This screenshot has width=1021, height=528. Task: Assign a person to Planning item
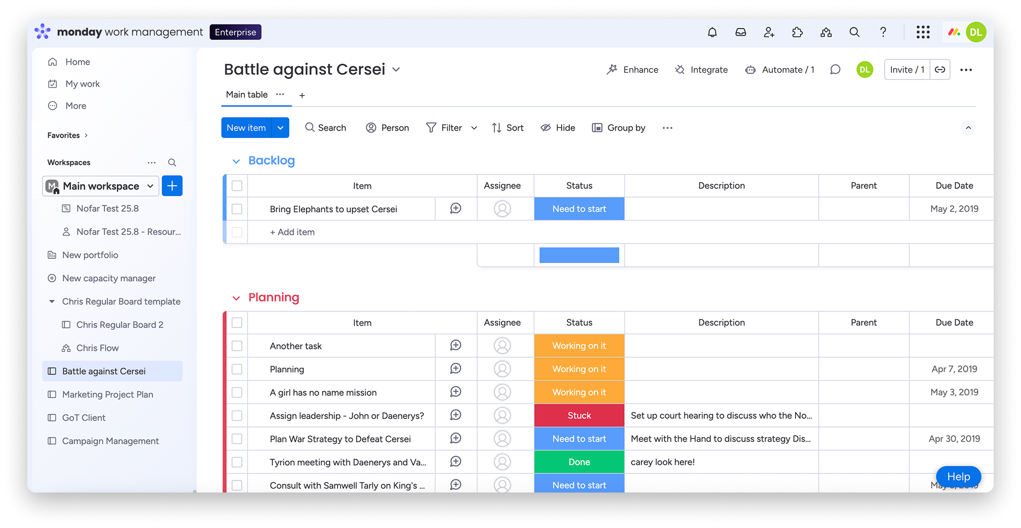click(502, 369)
